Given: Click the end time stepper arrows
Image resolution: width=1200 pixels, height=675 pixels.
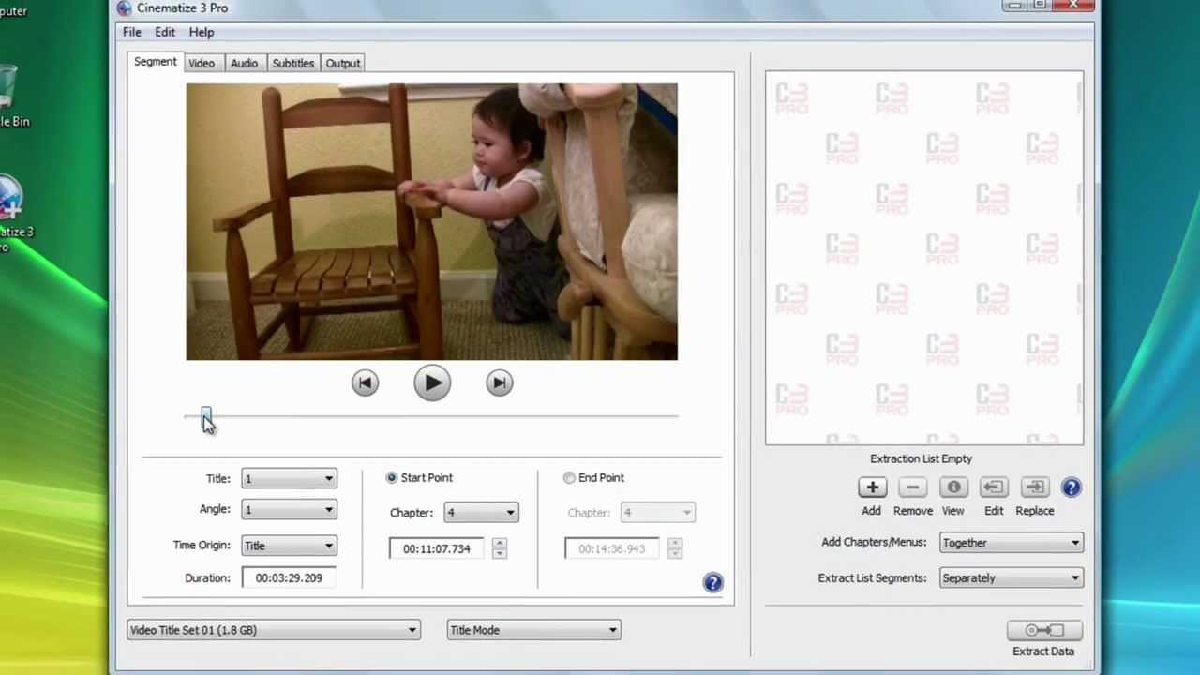Looking at the screenshot, I should [674, 548].
